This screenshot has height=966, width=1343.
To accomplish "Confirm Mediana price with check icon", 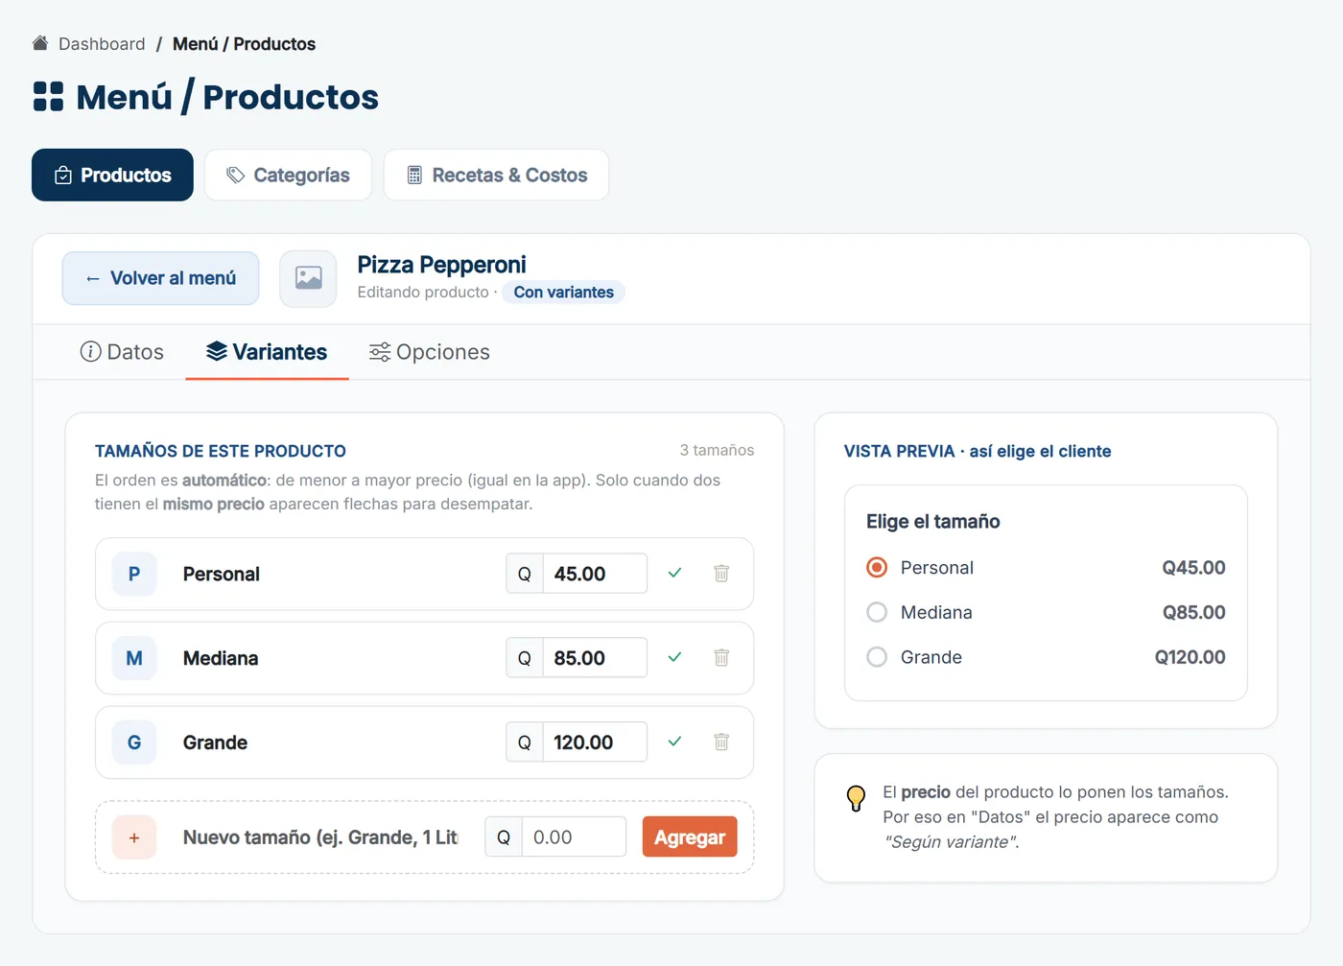I will coord(674,658).
